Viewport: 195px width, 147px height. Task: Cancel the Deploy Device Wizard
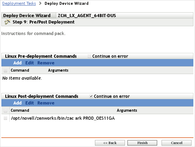pos(177,143)
